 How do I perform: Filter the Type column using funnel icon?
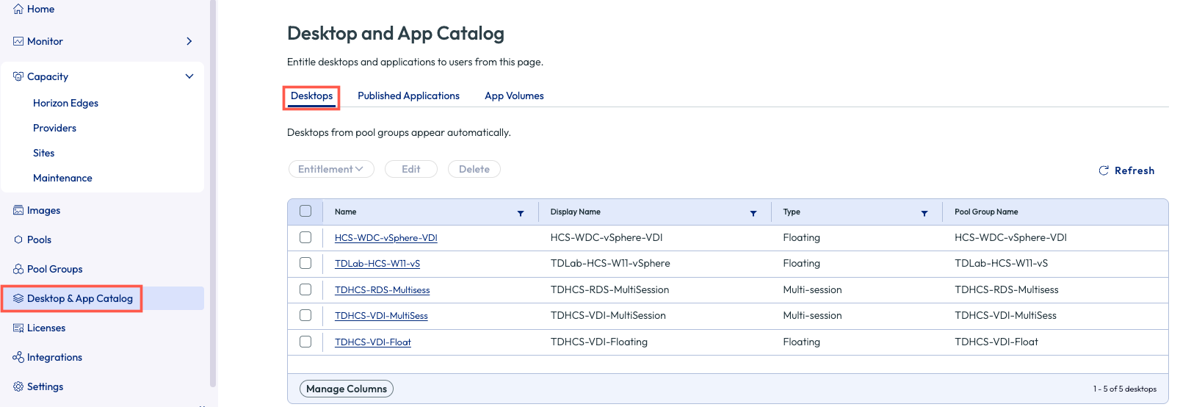tap(924, 213)
